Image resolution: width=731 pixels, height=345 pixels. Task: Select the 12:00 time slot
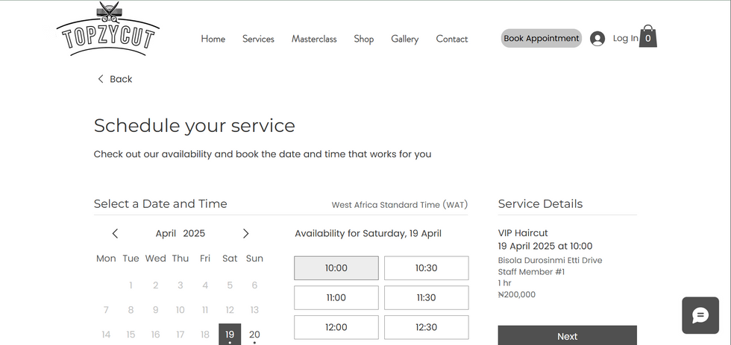pos(336,327)
